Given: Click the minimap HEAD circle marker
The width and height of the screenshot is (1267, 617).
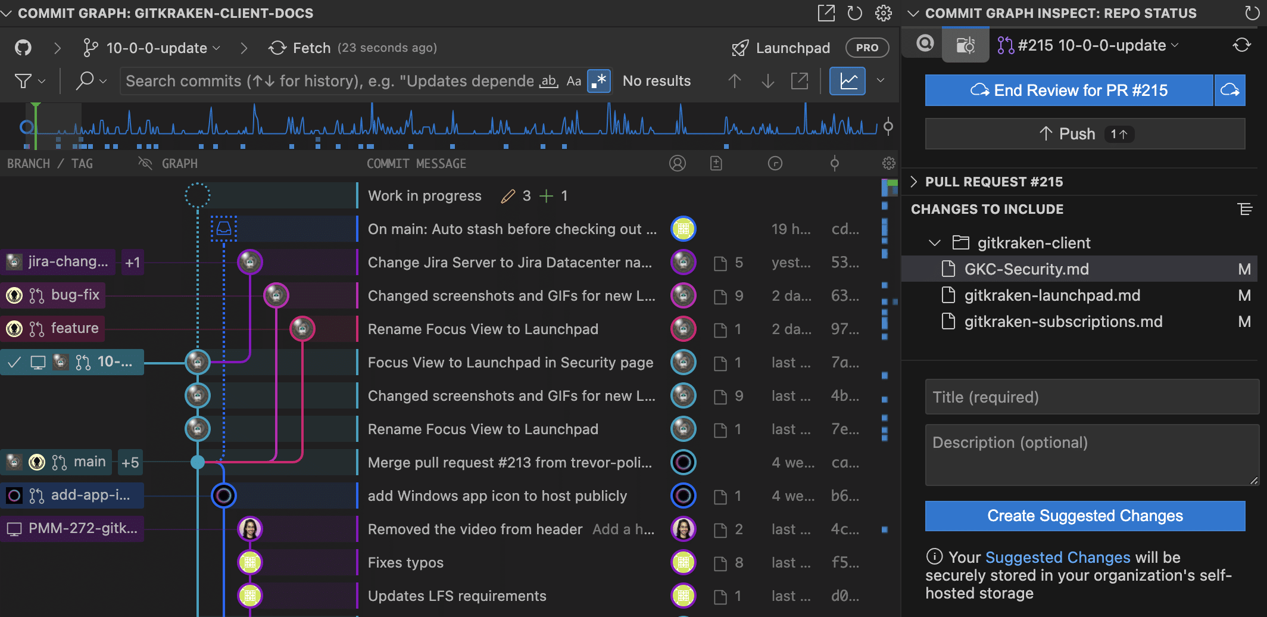Looking at the screenshot, I should [26, 126].
